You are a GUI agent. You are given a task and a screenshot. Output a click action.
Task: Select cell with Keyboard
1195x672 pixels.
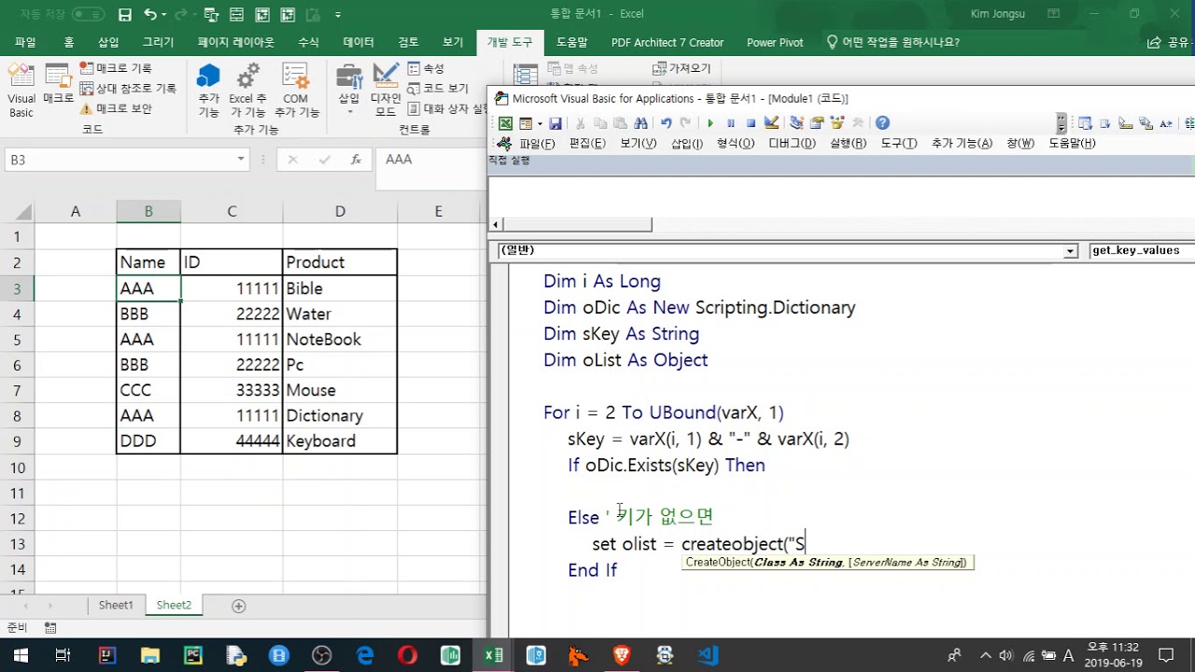340,441
